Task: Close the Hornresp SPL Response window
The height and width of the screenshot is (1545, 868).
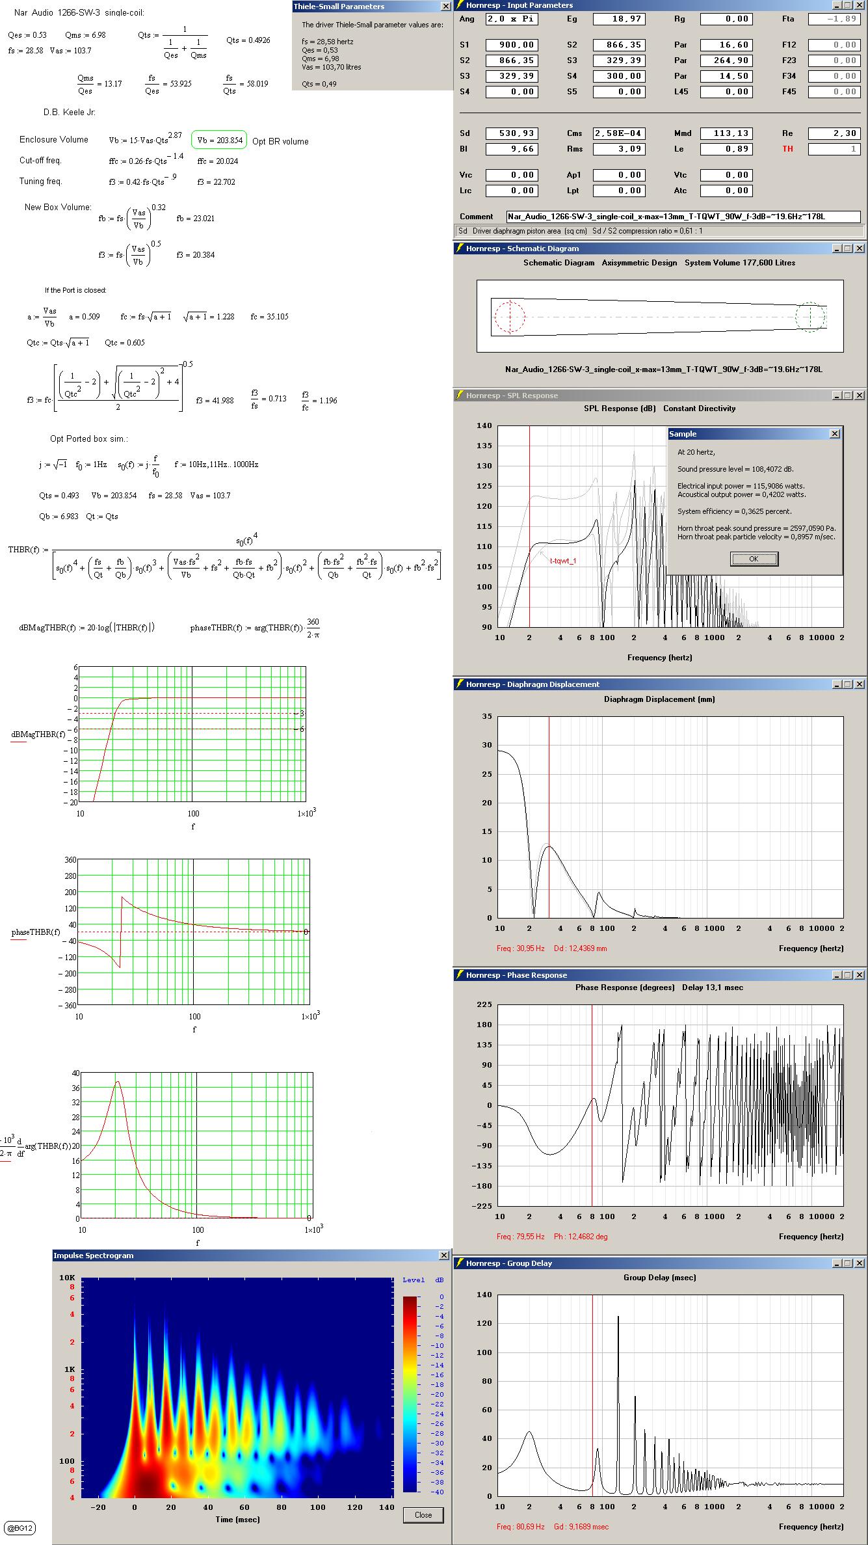Action: (x=860, y=395)
